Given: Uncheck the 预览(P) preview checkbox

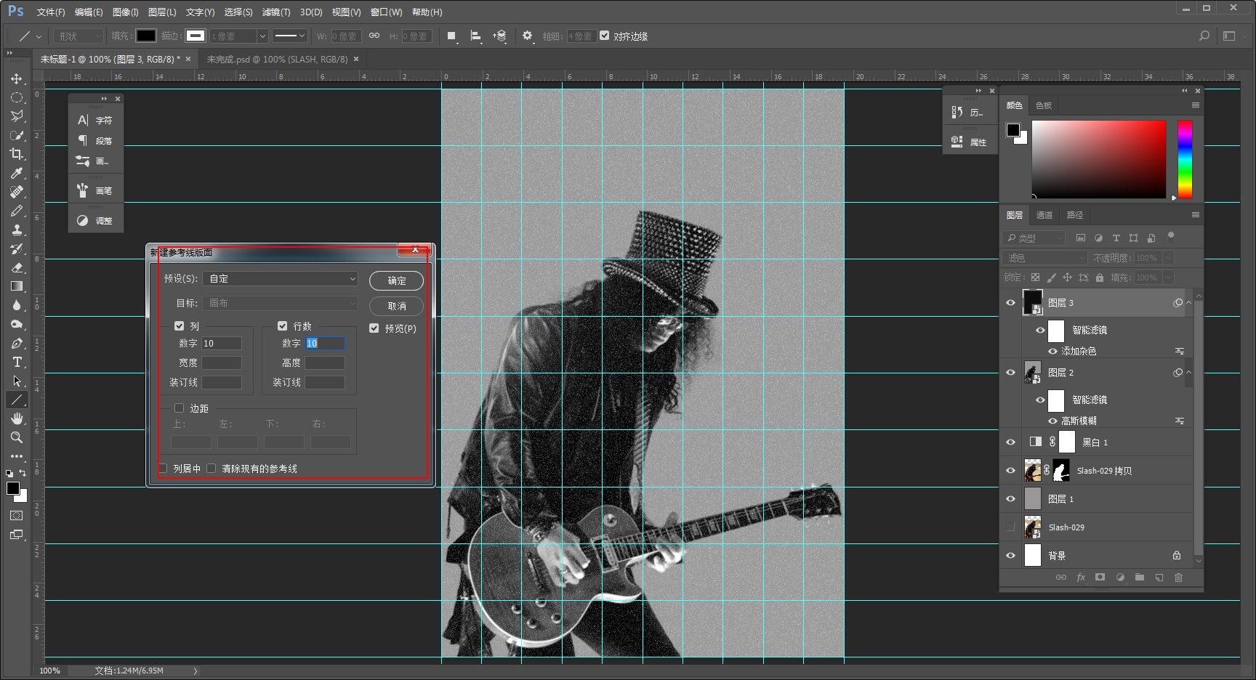Looking at the screenshot, I should [x=374, y=328].
